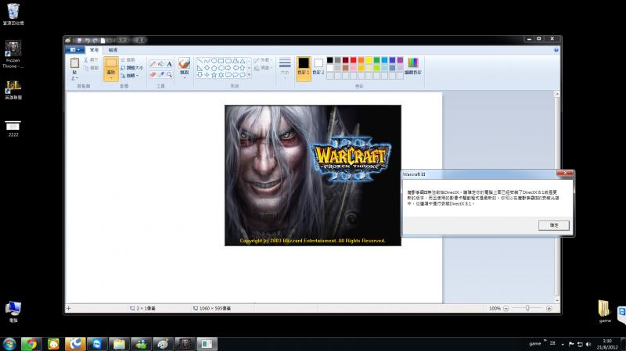
Task: Open Google Chrome from the taskbar
Action: click(x=30, y=343)
